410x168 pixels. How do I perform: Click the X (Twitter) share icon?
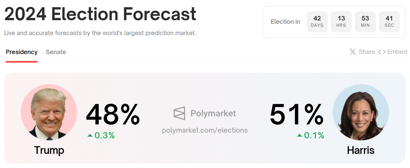pos(353,52)
